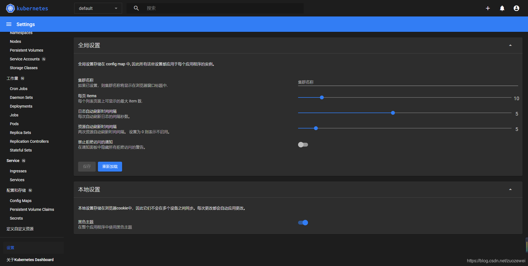Image resolution: width=528 pixels, height=266 pixels.
Task: Open the hamburger navigation menu
Action: (9, 24)
